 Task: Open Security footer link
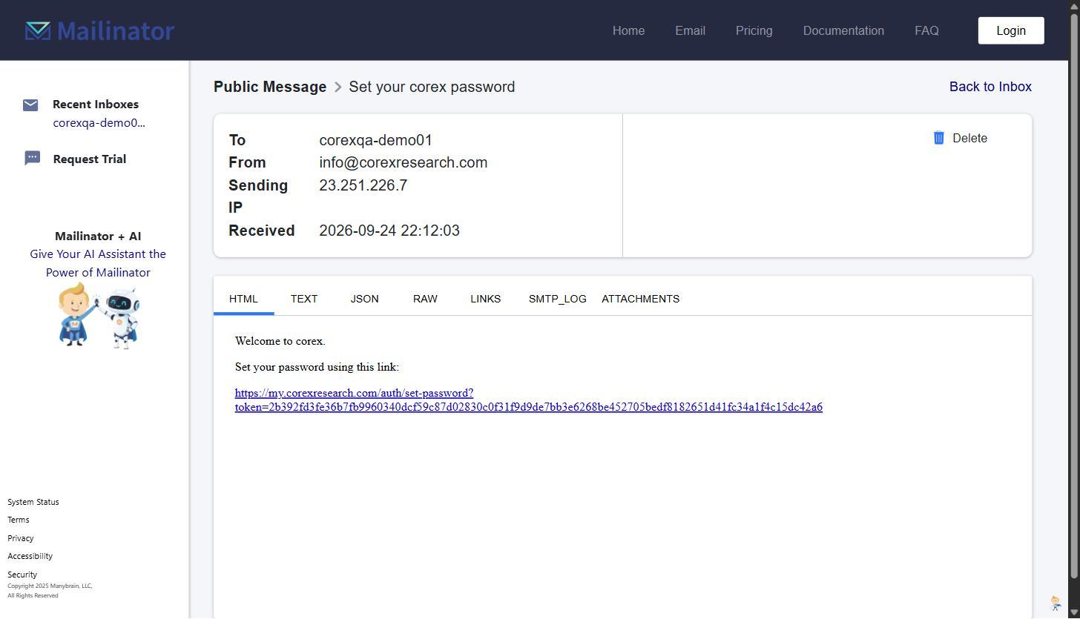22,575
